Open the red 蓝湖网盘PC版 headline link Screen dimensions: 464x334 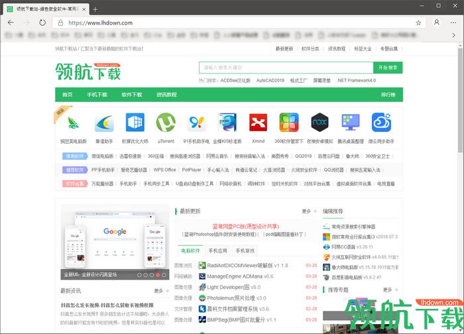246,227
